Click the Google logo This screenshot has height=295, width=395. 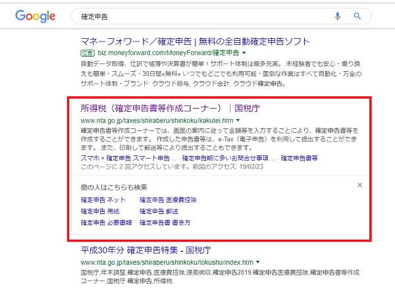36,16
